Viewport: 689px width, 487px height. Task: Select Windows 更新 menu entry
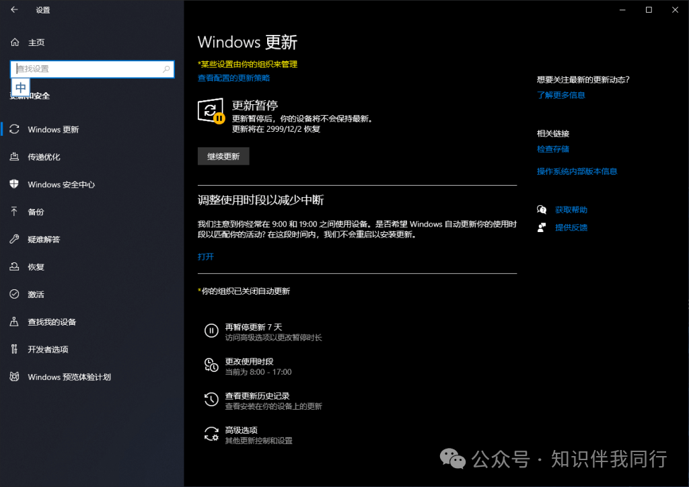click(53, 130)
